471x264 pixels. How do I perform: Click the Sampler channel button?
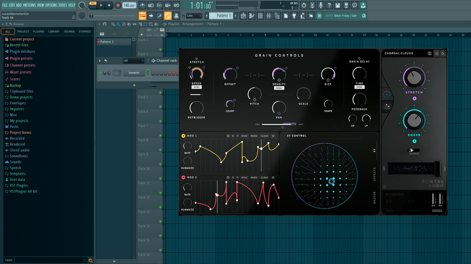click(x=134, y=73)
